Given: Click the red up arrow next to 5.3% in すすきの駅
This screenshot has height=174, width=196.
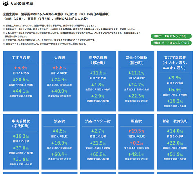Looking at the screenshot, I should (16, 68).
